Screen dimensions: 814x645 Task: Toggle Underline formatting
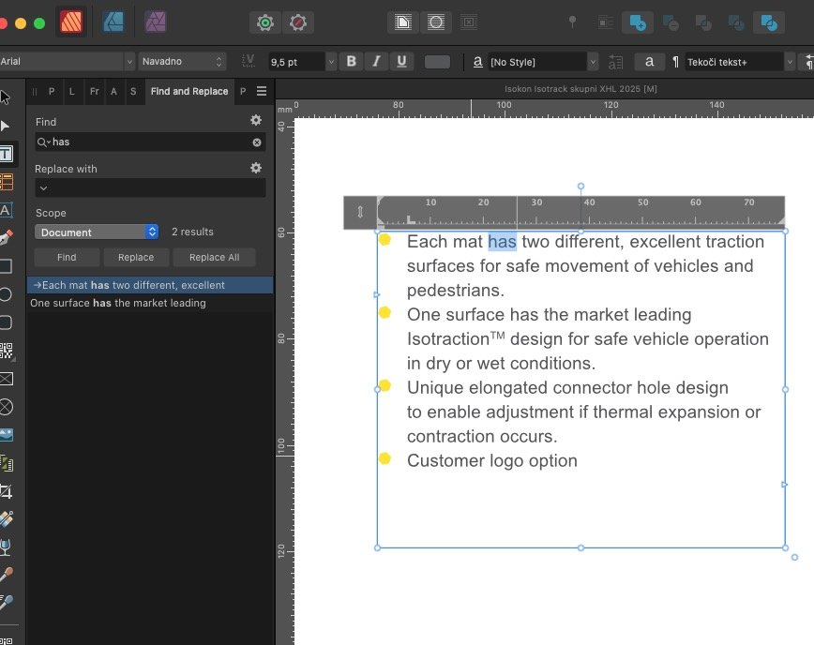pyautogui.click(x=401, y=61)
